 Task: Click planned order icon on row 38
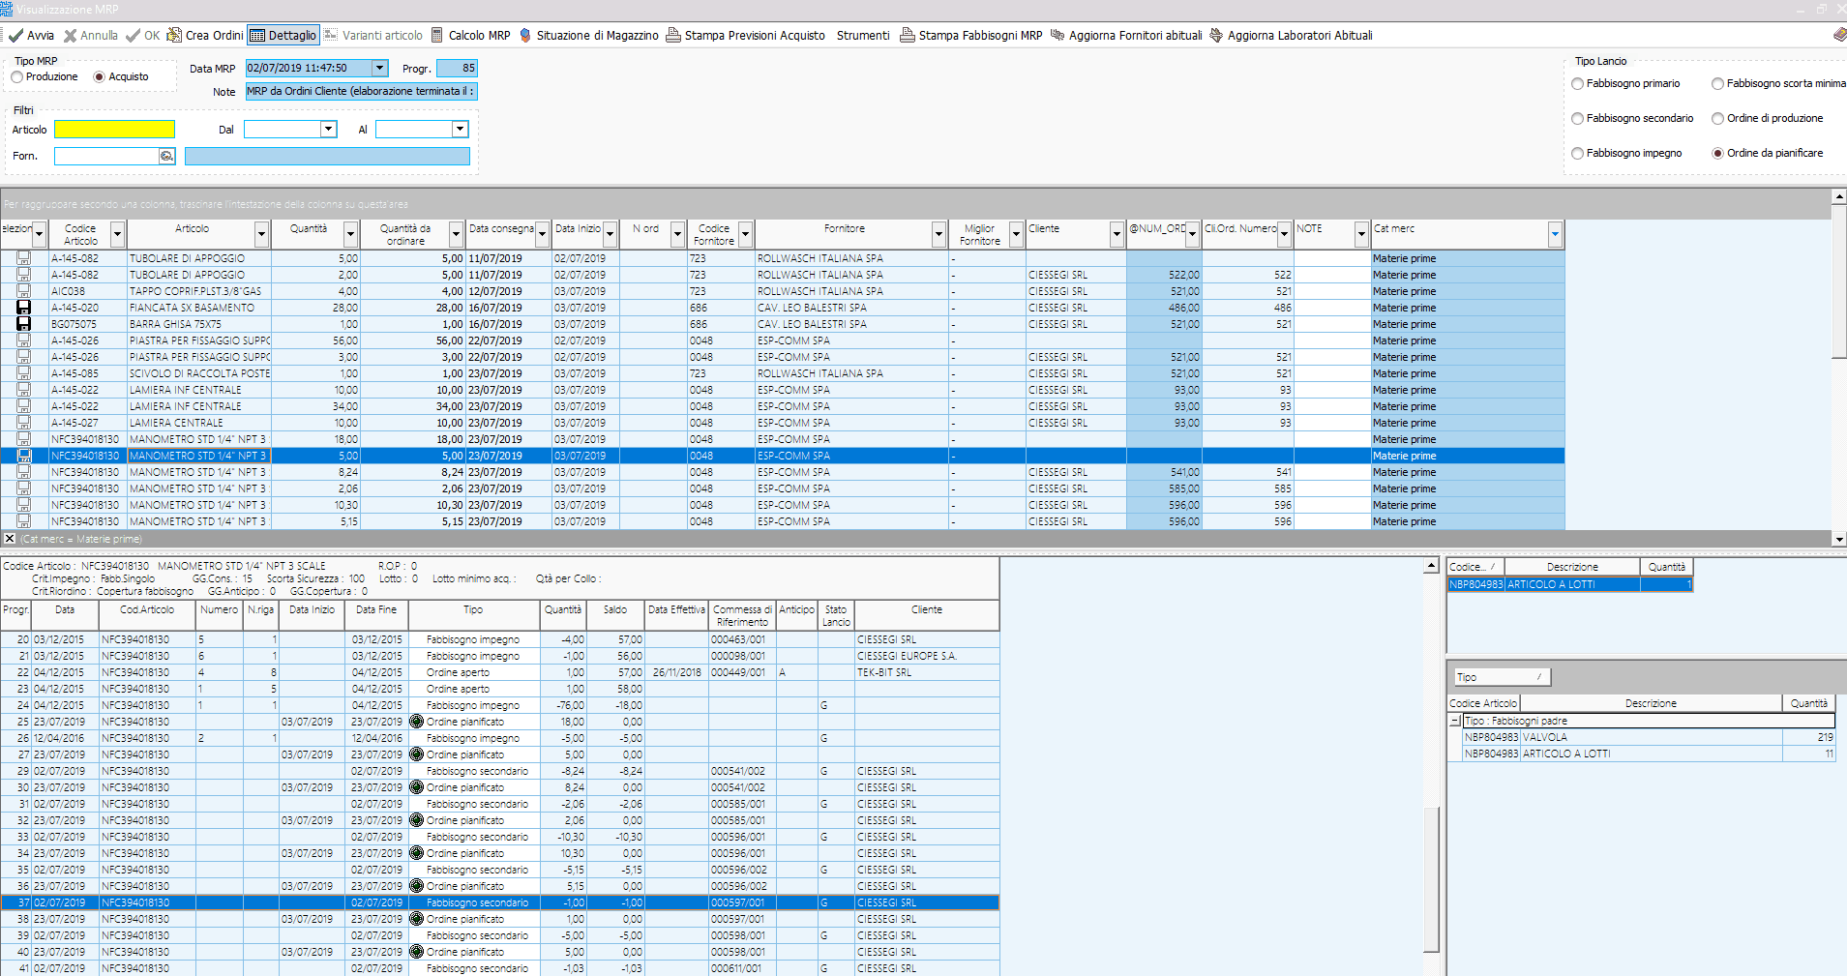pos(417,919)
